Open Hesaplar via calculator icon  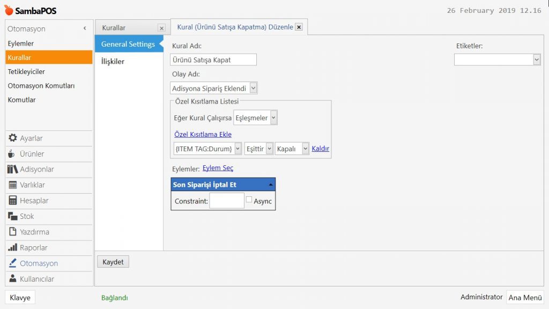(12, 201)
